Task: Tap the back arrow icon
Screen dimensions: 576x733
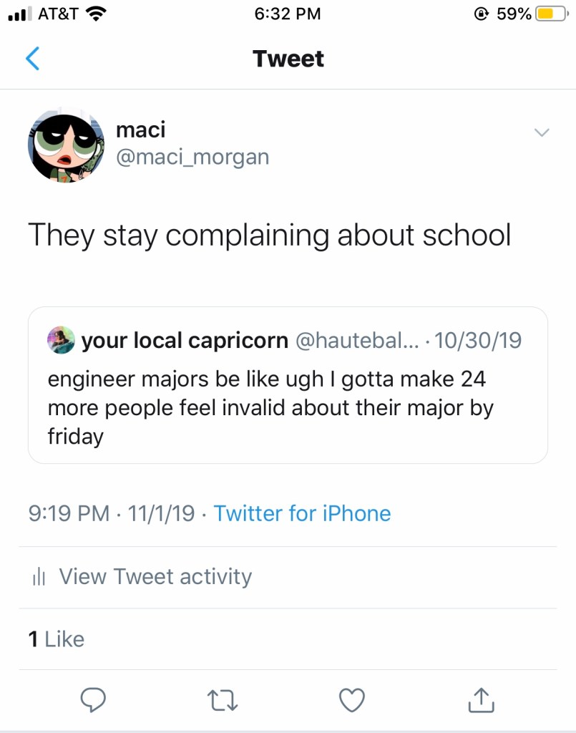Action: (32, 59)
